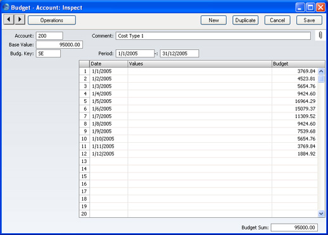The width and height of the screenshot is (328, 235).
Task: Click the Date column header
Action: [109, 64]
